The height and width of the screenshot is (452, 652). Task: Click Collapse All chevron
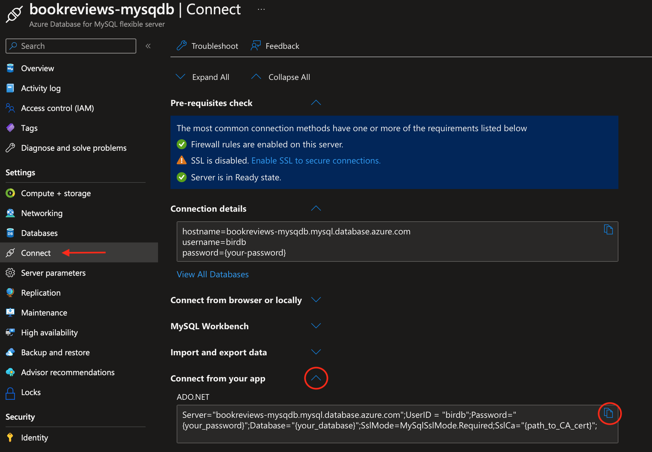click(256, 76)
